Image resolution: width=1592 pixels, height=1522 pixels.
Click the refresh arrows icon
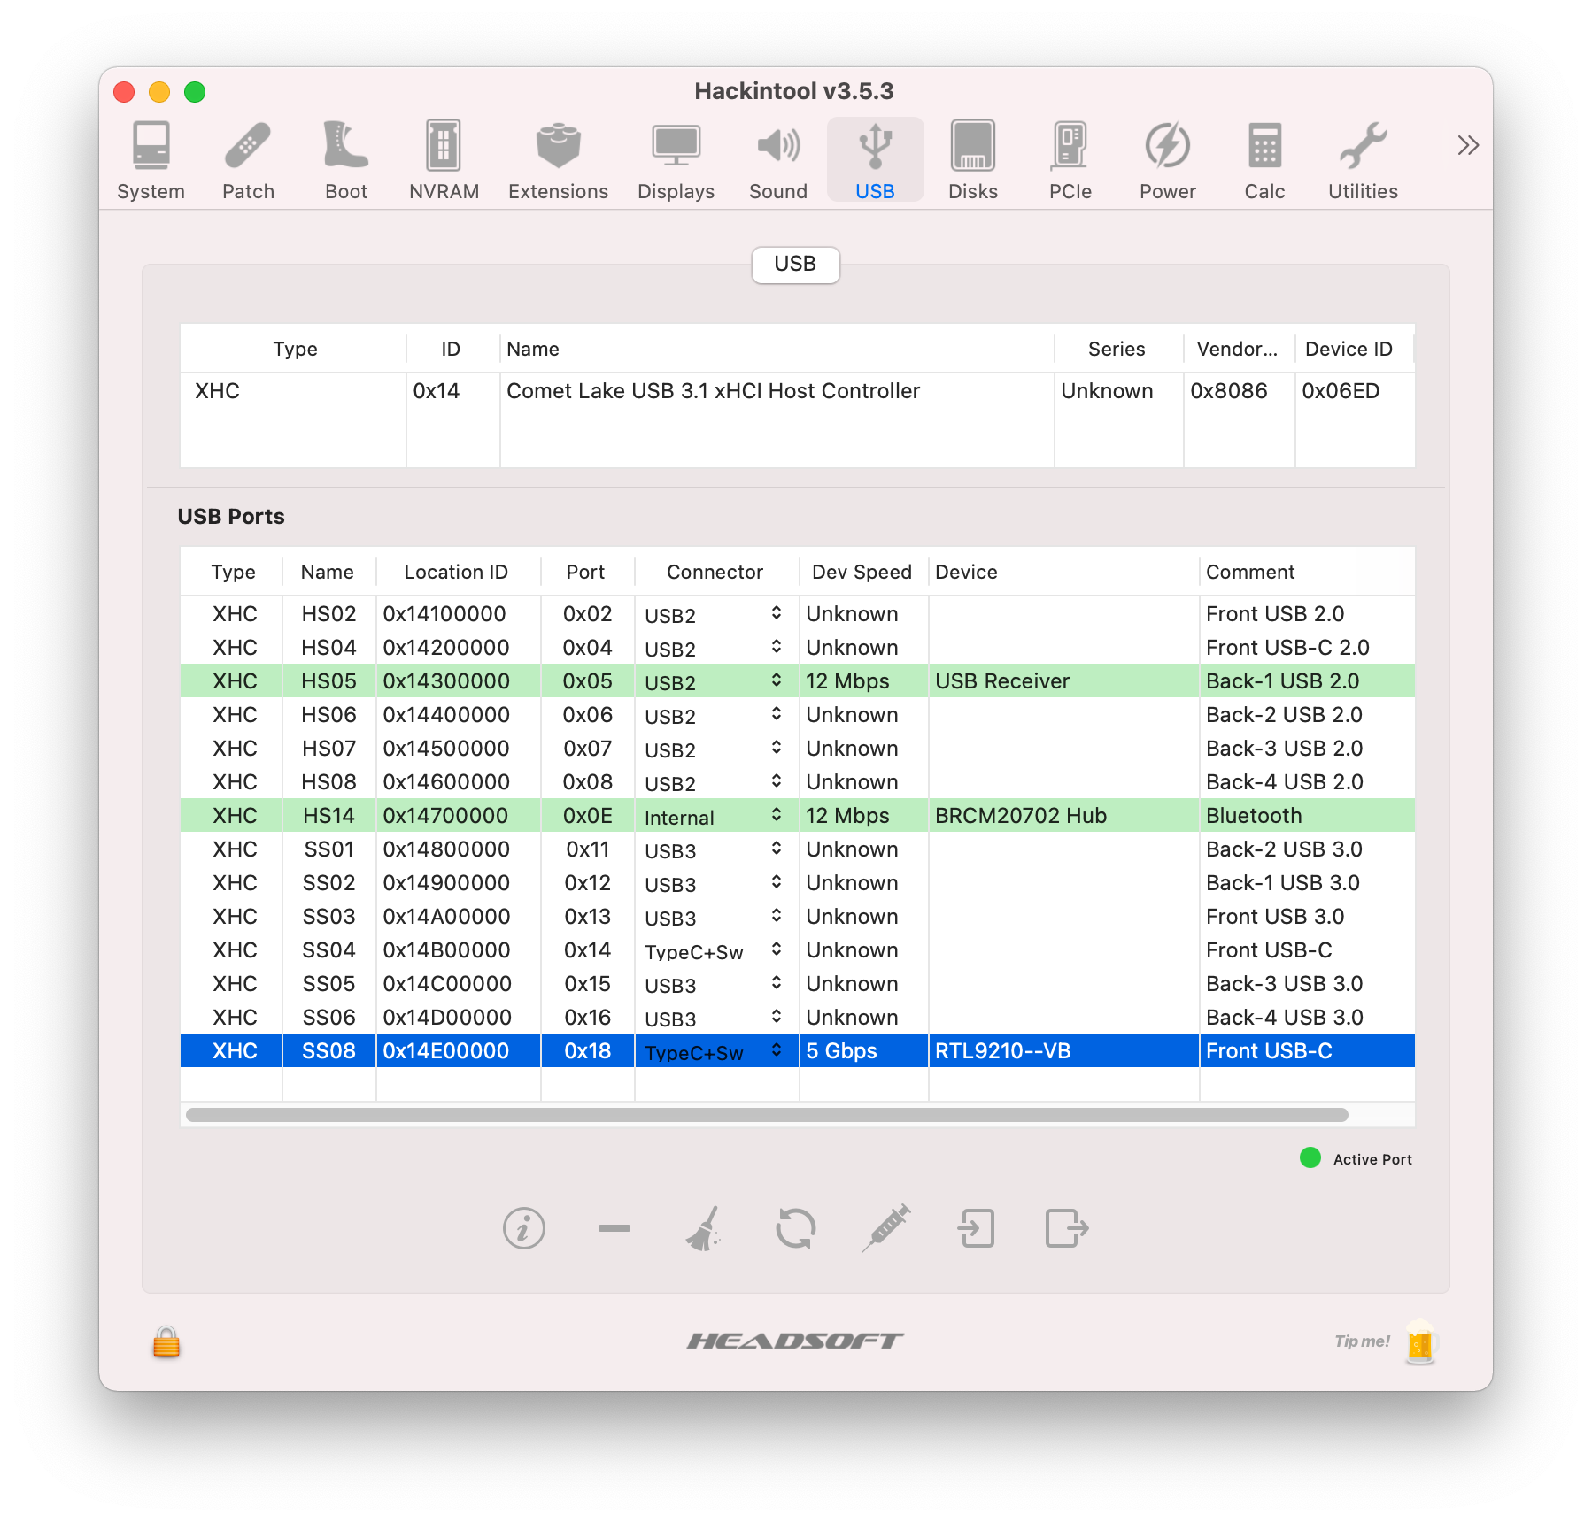[x=795, y=1228]
